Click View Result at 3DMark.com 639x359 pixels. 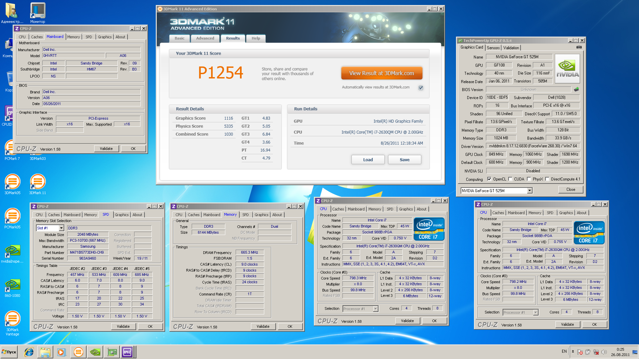pyautogui.click(x=382, y=73)
